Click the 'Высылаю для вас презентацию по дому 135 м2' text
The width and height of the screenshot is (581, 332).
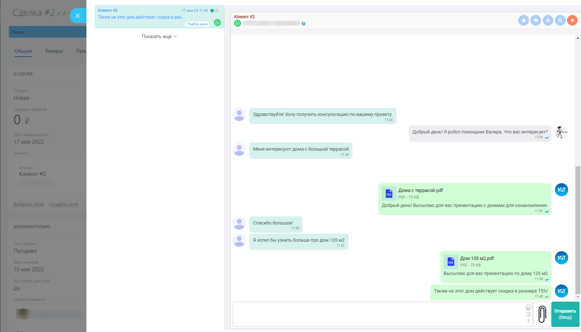[x=496, y=273]
